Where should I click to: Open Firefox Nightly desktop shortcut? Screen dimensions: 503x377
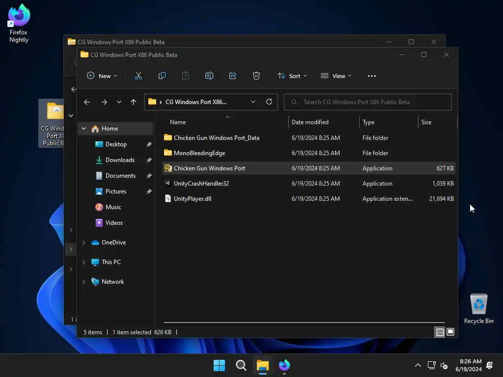point(19,24)
